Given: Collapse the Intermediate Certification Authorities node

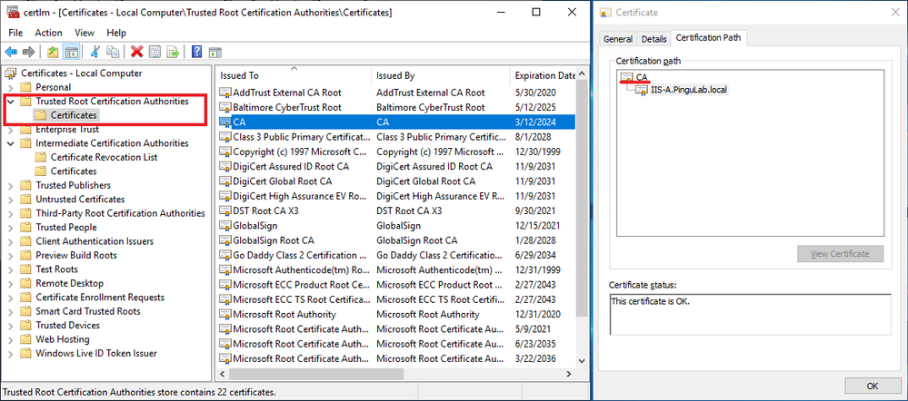Looking at the screenshot, I should pyautogui.click(x=10, y=143).
